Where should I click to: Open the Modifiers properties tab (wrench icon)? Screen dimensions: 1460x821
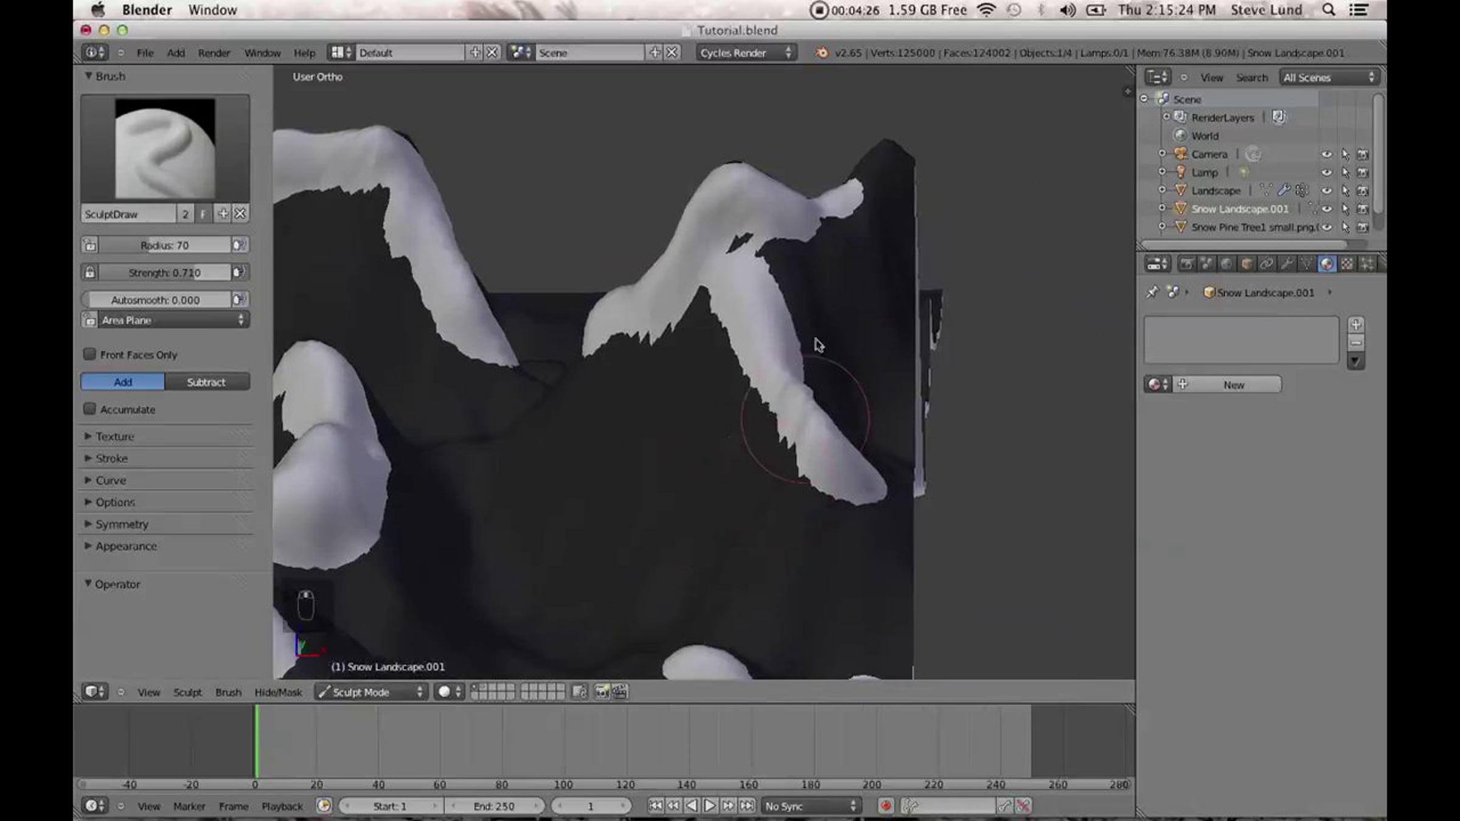[1286, 263]
